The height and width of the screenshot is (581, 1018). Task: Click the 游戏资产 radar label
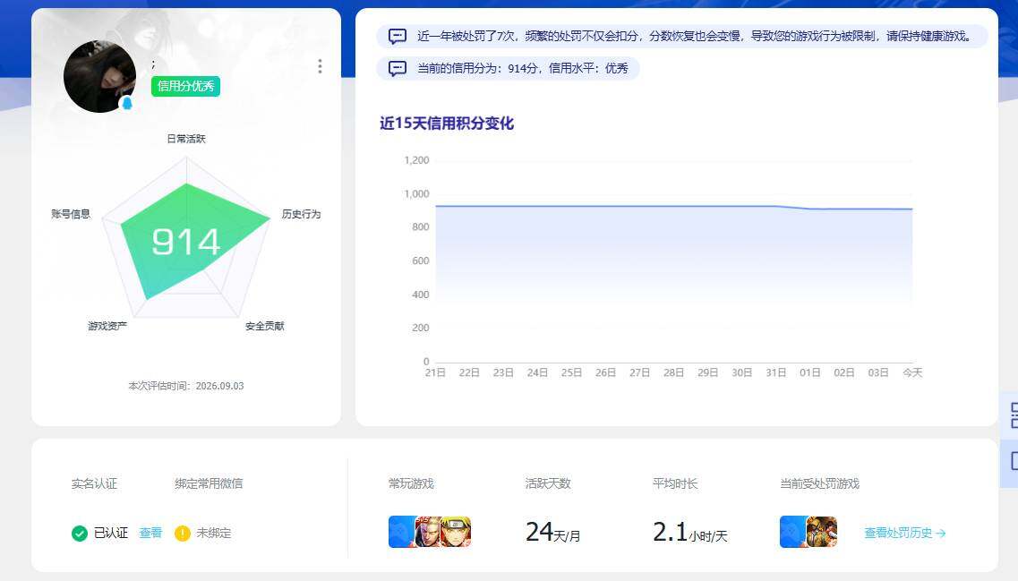click(x=107, y=326)
